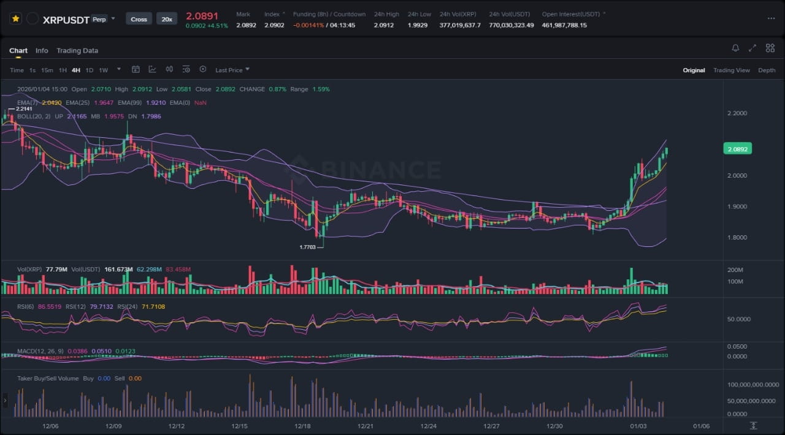This screenshot has height=435, width=785.
Task: Click the round coin icon beside XRPUSDT
Action: 33,19
